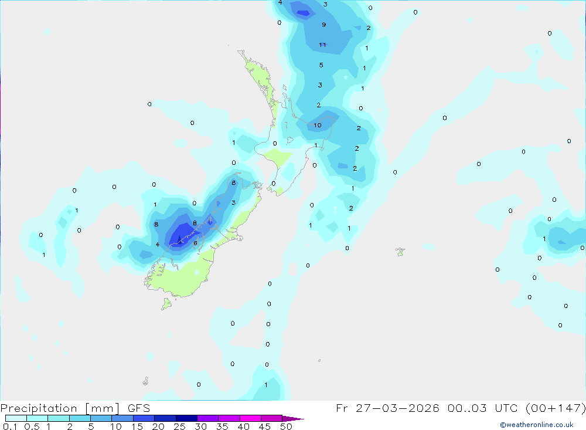Click the darkest blue precipitation core on South Island

click(x=180, y=239)
